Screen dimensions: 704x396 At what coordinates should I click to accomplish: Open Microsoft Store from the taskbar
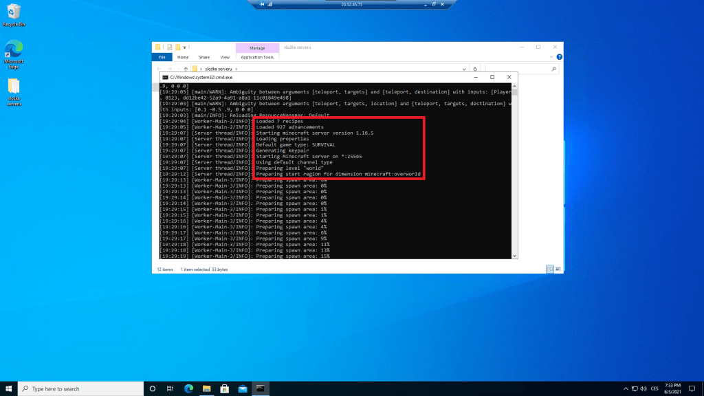[x=225, y=389]
